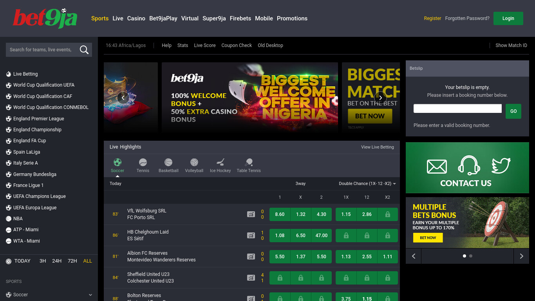535x301 pixels.
Task: Open Forgotten Password link
Action: click(x=467, y=18)
